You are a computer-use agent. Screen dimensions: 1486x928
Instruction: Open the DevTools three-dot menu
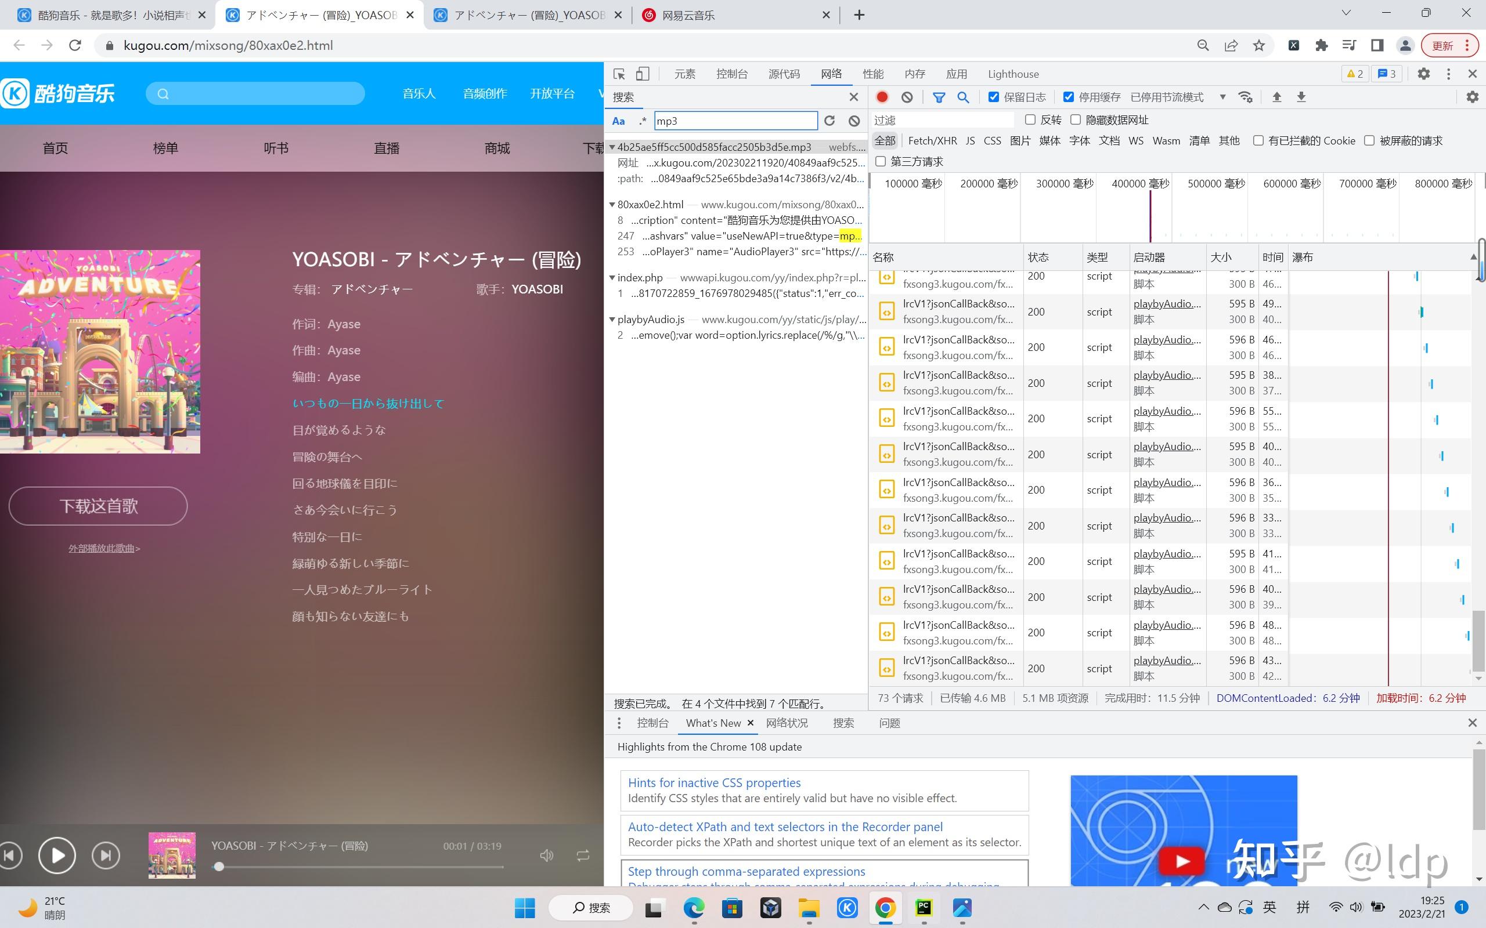coord(1448,74)
